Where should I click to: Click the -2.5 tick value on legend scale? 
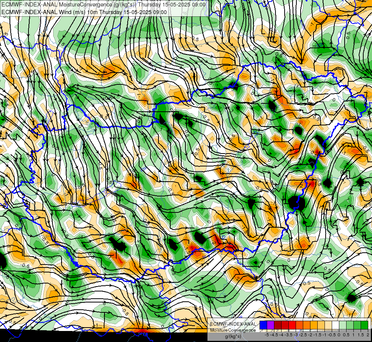tap(303, 335)
